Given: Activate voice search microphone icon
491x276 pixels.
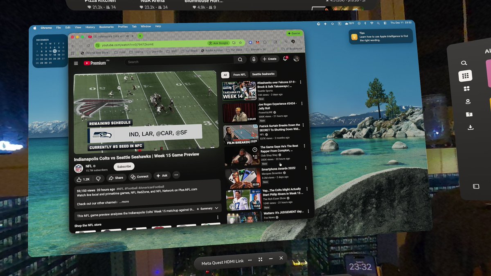Looking at the screenshot, I should [254, 59].
